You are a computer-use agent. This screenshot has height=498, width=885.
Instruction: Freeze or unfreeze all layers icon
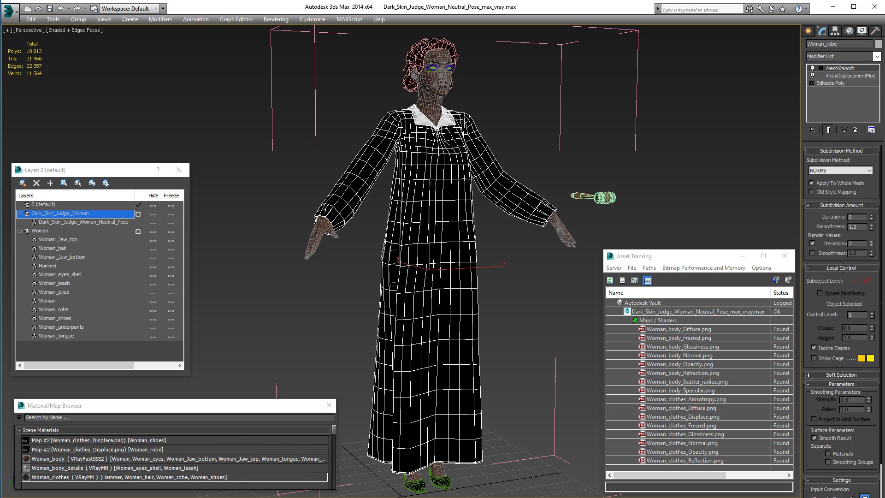pyautogui.click(x=106, y=183)
